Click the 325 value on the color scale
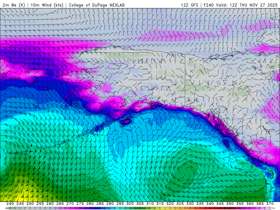This screenshot has width=280, height=210. 180,204
